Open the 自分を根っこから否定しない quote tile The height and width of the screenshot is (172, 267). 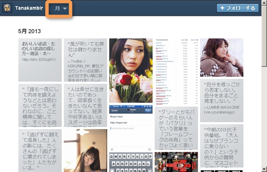[222, 100]
